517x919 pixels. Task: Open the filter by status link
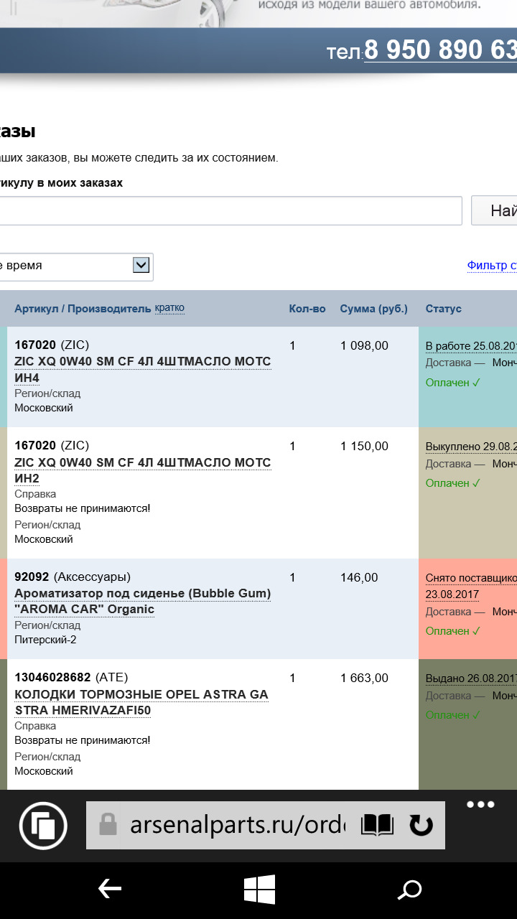(x=492, y=266)
